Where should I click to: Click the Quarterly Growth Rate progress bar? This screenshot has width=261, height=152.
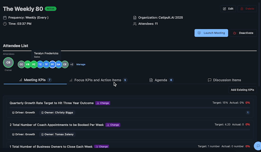(x=127, y=107)
